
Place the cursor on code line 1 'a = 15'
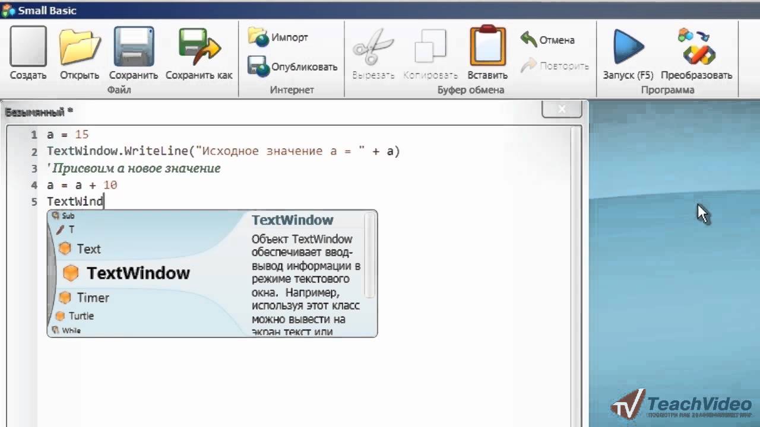(68, 135)
